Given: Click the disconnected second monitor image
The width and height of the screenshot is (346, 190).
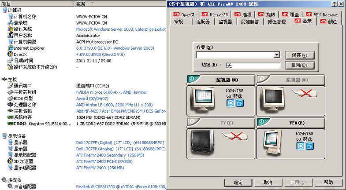Looking at the screenshot, I should pyautogui.click(x=272, y=100).
